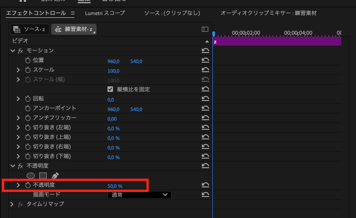Select the pen mask tool under 不透明度
Image resolution: width=356 pixels, height=218 pixels.
point(55,175)
